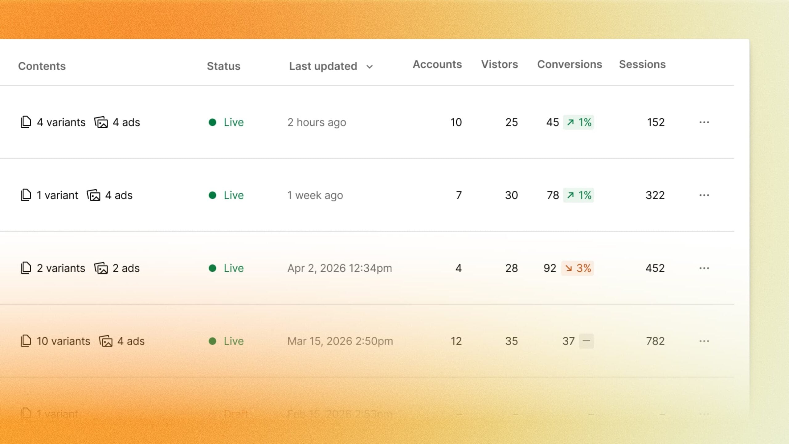
Task: Click the variants icon beside 10 variants
Action: [x=26, y=341]
